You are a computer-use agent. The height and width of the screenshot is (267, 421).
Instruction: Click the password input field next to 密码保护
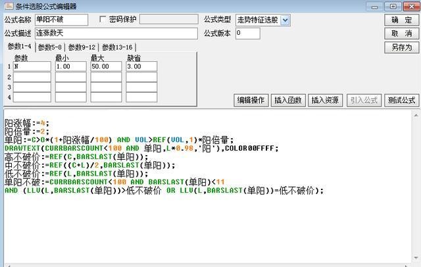169,19
